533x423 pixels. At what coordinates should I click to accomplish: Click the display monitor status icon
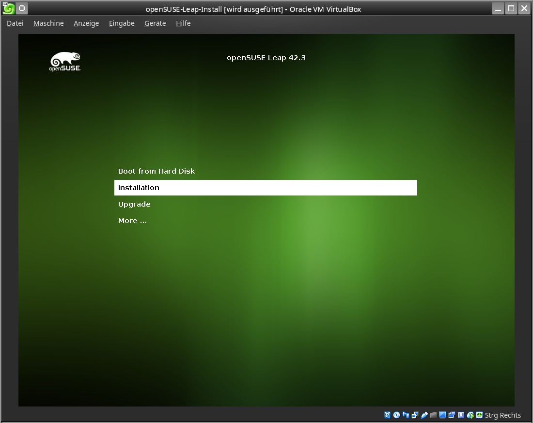coord(442,415)
